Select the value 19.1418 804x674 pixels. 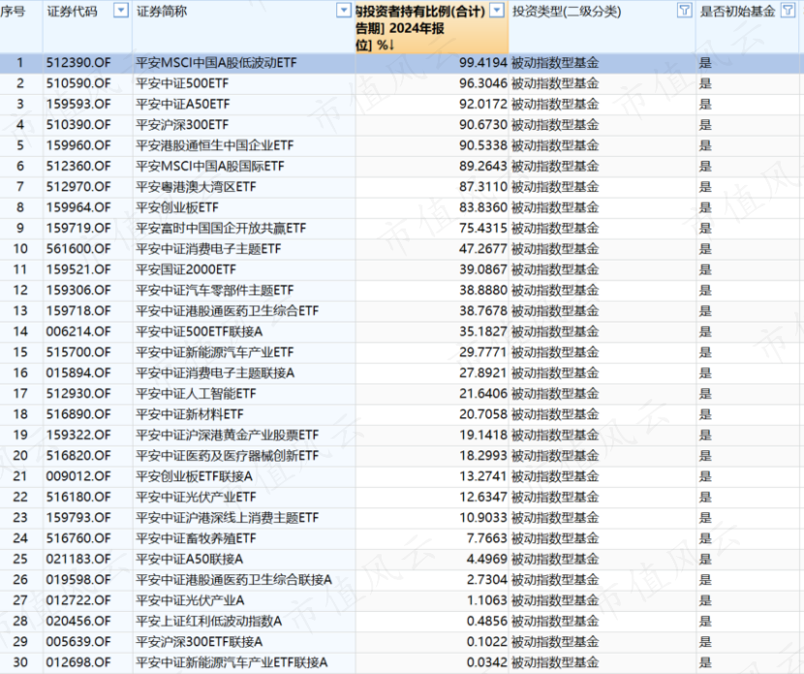pyautogui.click(x=483, y=435)
